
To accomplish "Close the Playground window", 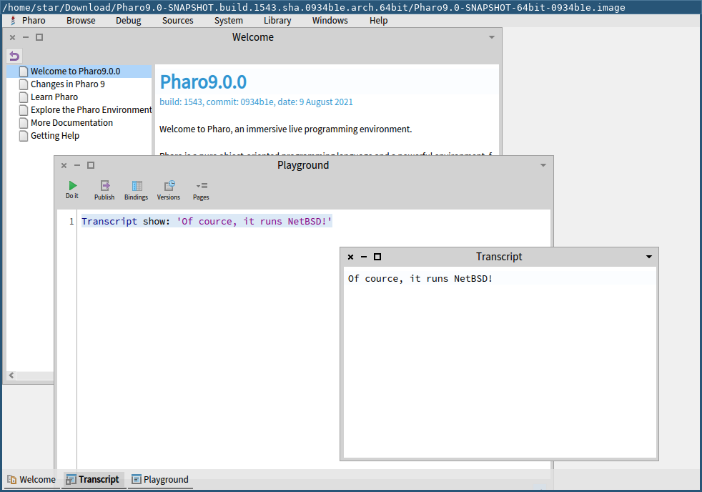I will [64, 166].
